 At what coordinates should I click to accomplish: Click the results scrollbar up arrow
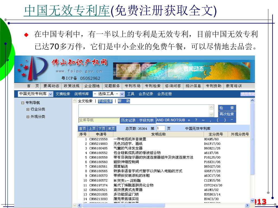252,101
